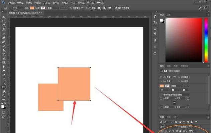Click the orange fill swatch in options bar
Screen dimensions: 211x133
pos(32,8)
